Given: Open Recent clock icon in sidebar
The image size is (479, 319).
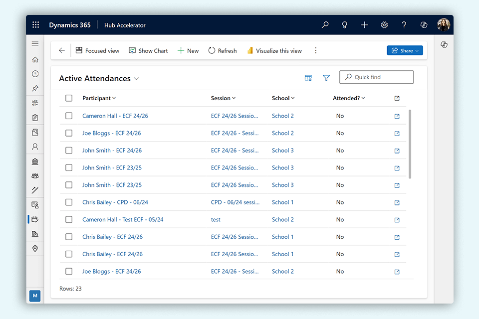Looking at the screenshot, I should pos(35,74).
